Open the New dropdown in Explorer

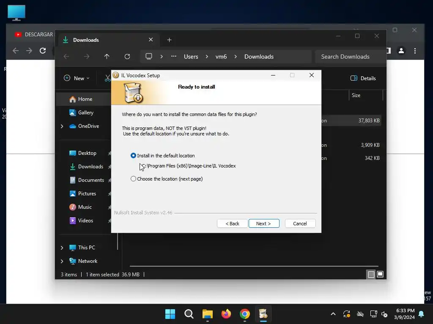click(x=77, y=78)
